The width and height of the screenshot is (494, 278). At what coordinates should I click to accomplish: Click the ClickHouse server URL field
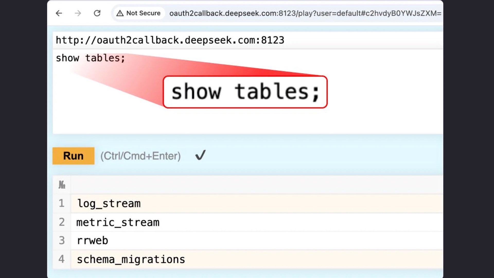point(248,40)
